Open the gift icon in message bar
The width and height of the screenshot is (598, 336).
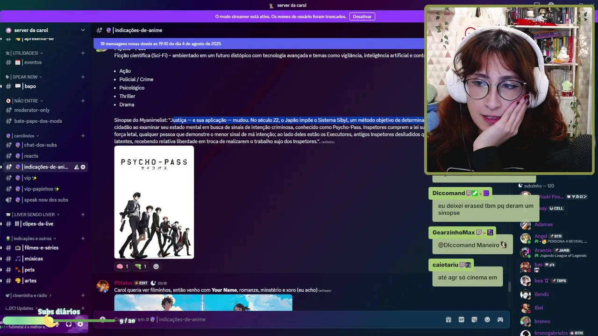[448, 320]
